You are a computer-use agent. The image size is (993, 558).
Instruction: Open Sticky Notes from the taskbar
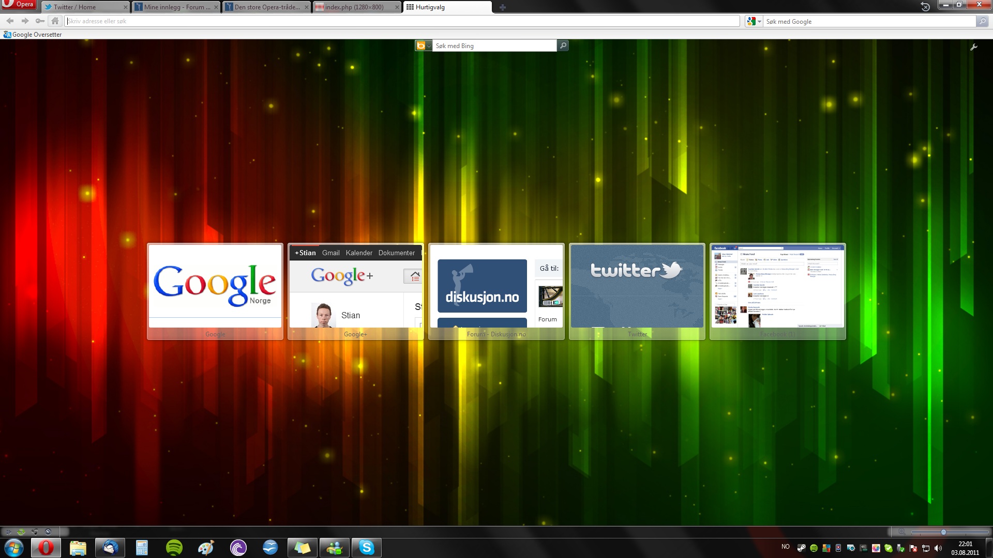pyautogui.click(x=303, y=548)
